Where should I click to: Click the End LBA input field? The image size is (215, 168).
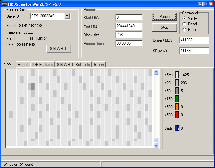pyautogui.click(x=129, y=26)
